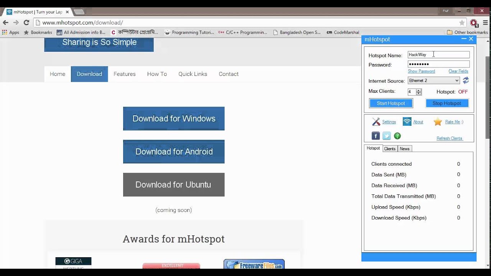Click the Password input field
The width and height of the screenshot is (491, 276).
(438, 64)
